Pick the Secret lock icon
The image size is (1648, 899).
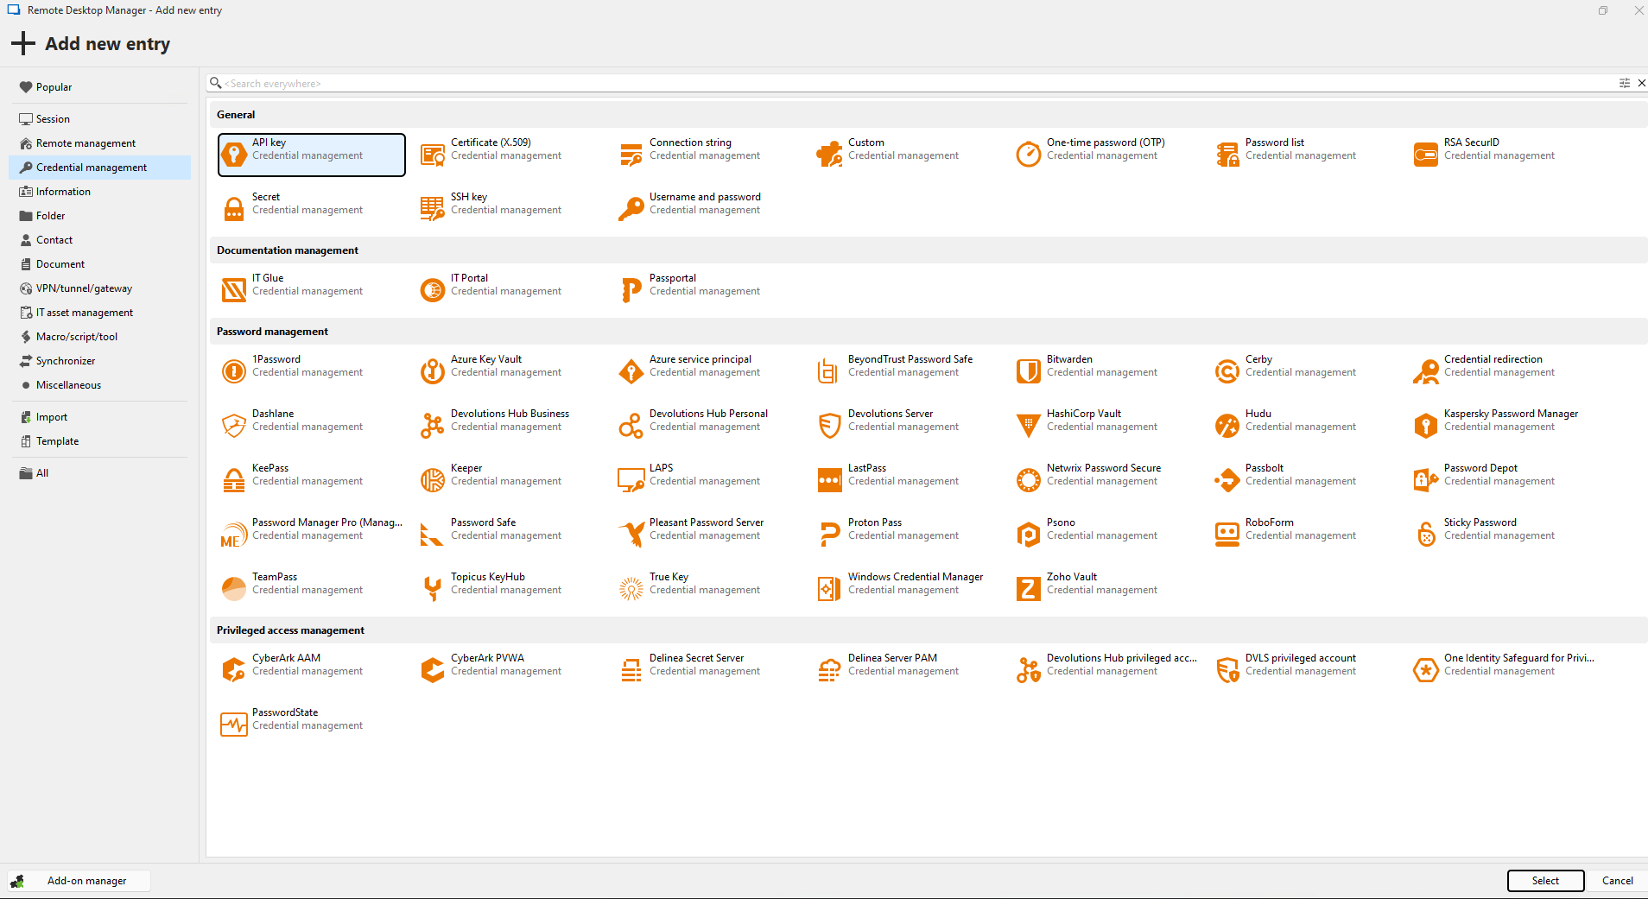[x=234, y=209]
